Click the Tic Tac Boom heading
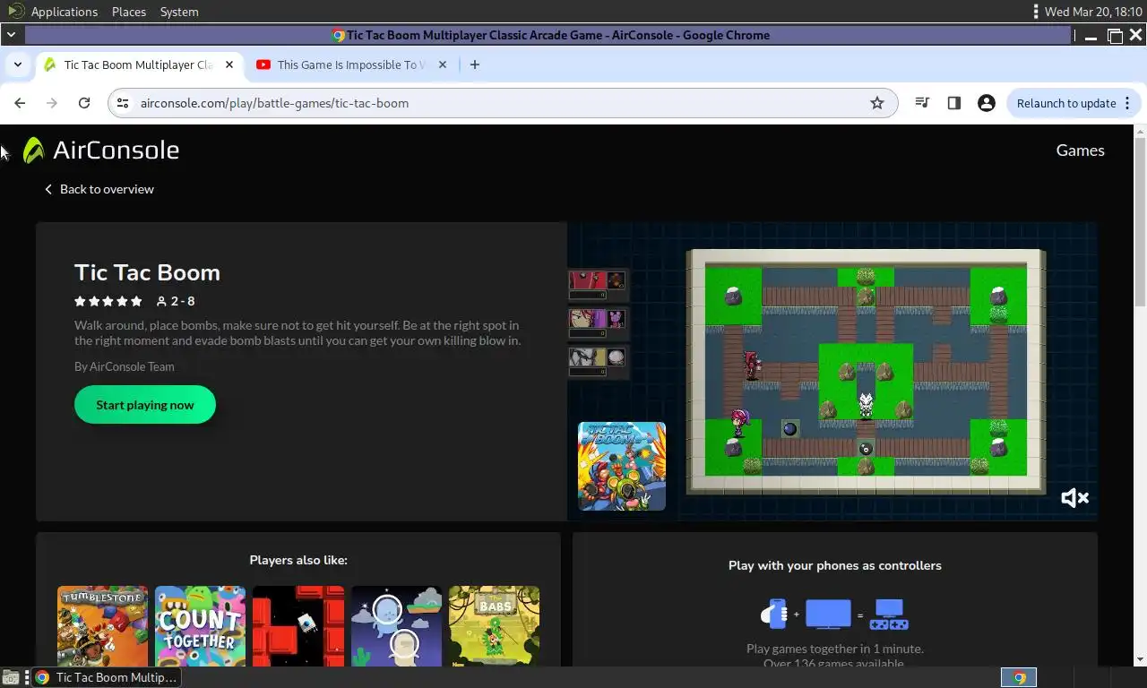 point(147,272)
